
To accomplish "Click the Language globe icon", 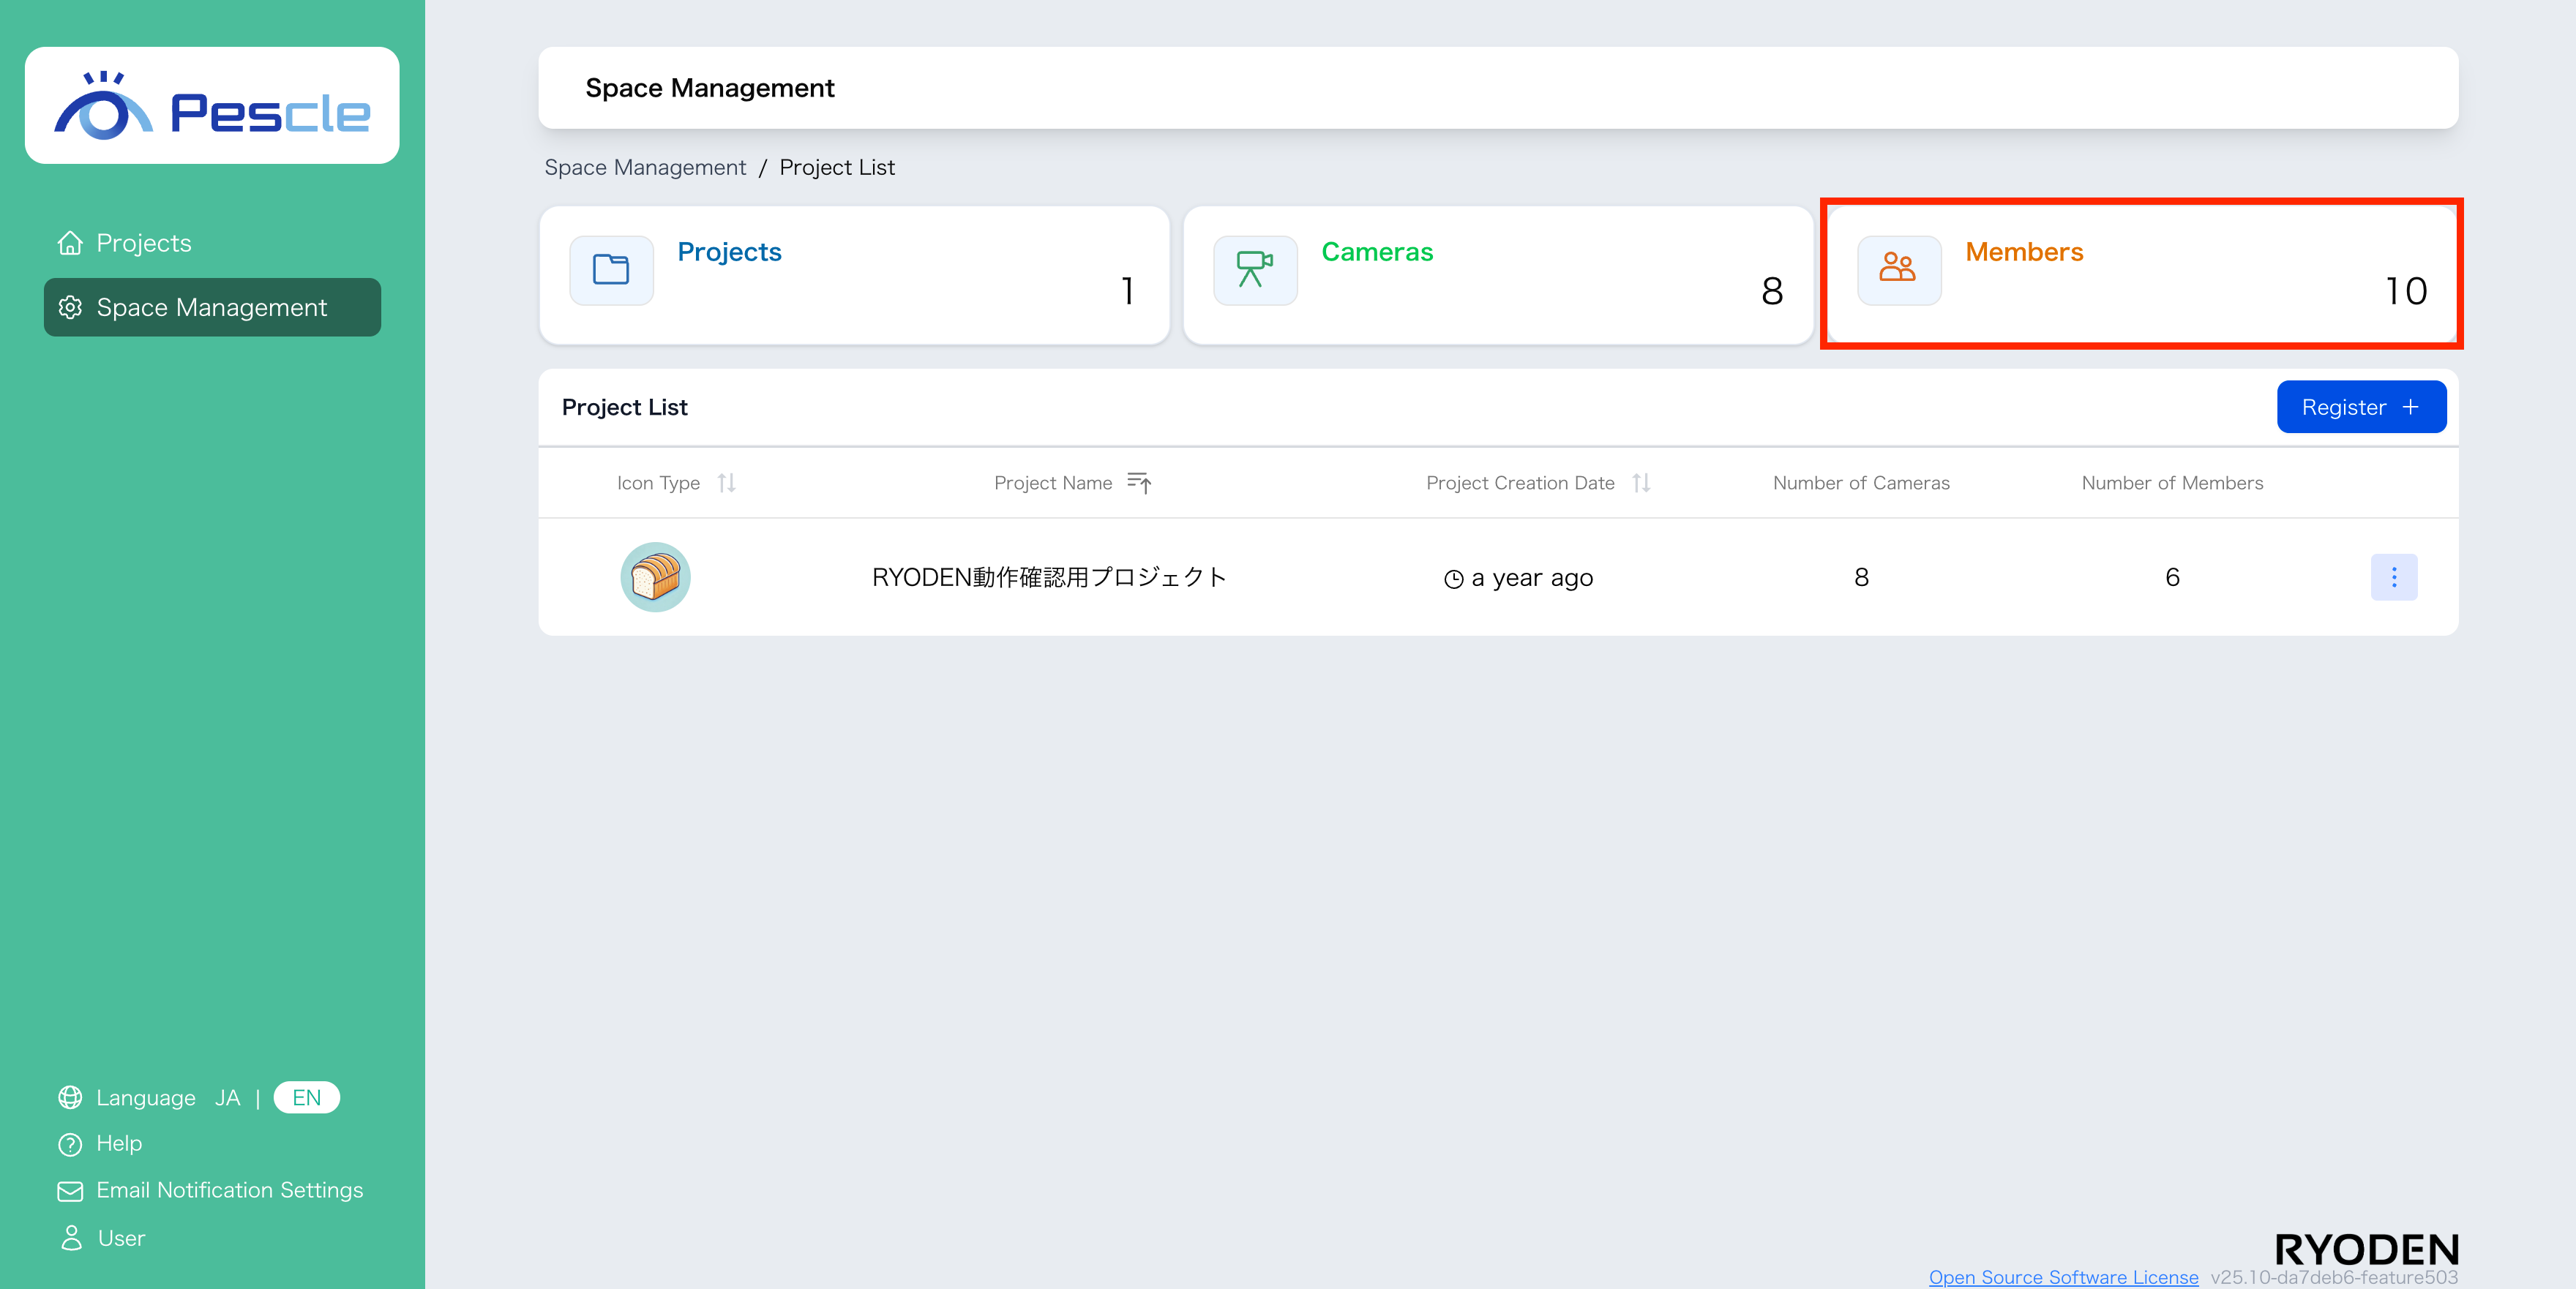I will tap(70, 1098).
